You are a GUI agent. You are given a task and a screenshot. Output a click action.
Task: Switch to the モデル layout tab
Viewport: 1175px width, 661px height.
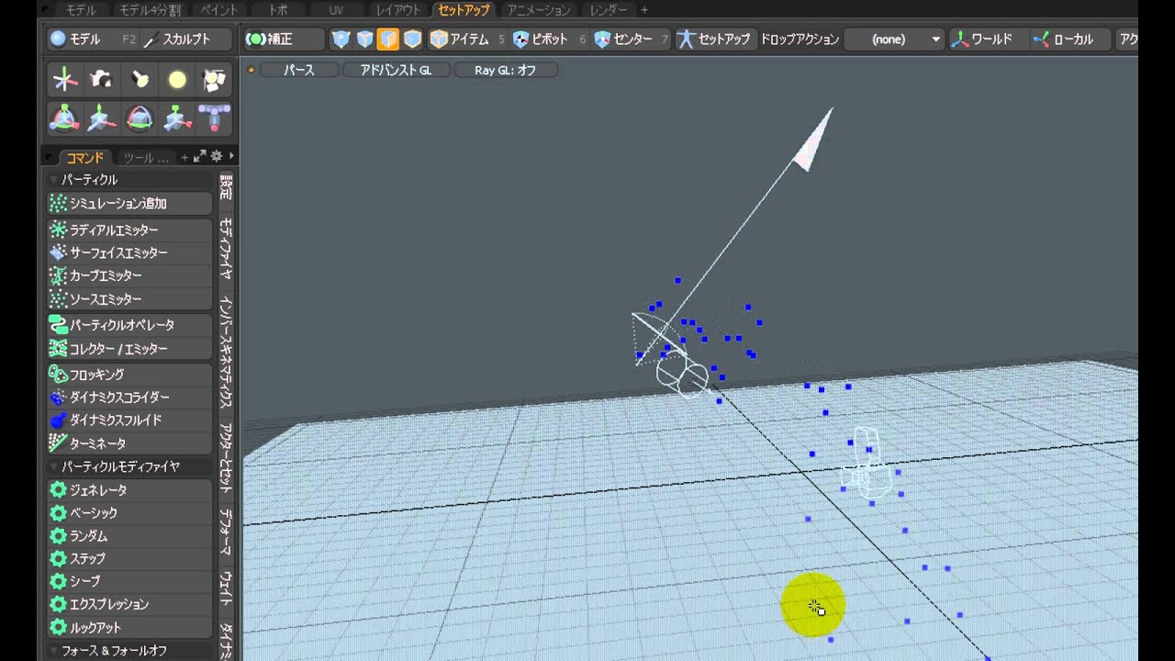point(81,10)
